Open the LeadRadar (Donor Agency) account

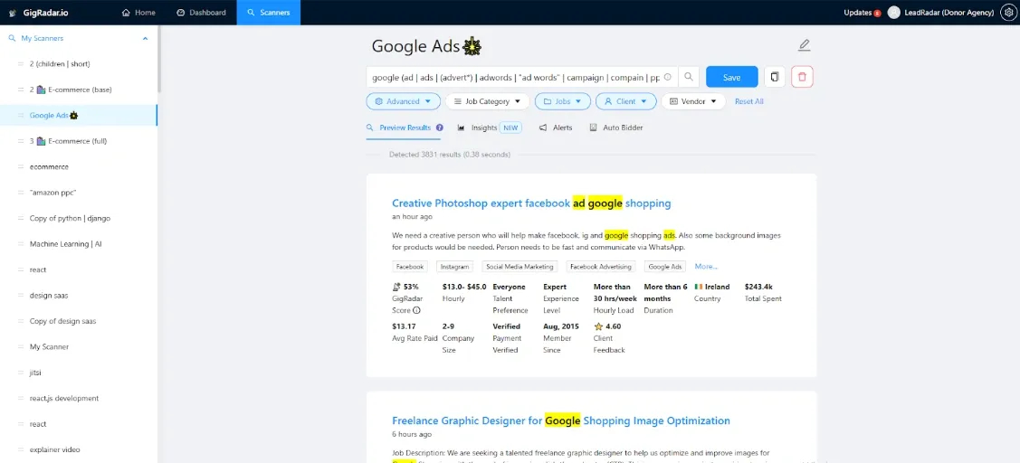pyautogui.click(x=940, y=13)
